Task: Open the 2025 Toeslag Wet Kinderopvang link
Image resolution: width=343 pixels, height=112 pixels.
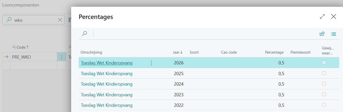Action: click(x=106, y=74)
